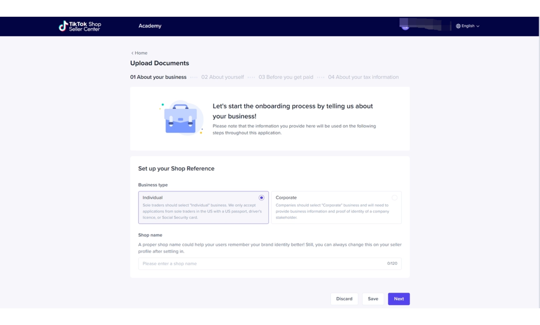Select the Individual business type radio button
Image resolution: width=540 pixels, height=325 pixels.
click(261, 198)
